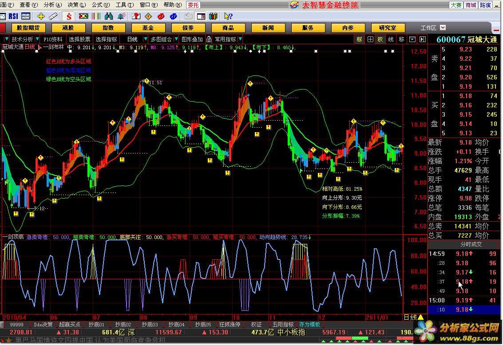The height and width of the screenshot is (345, 503).
Task: Click the gray clipboard icon
Action: click(189, 16)
